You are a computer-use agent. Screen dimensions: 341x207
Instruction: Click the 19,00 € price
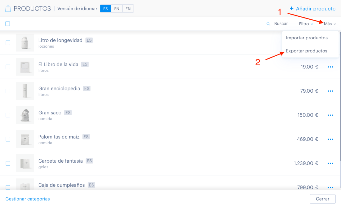point(309,67)
